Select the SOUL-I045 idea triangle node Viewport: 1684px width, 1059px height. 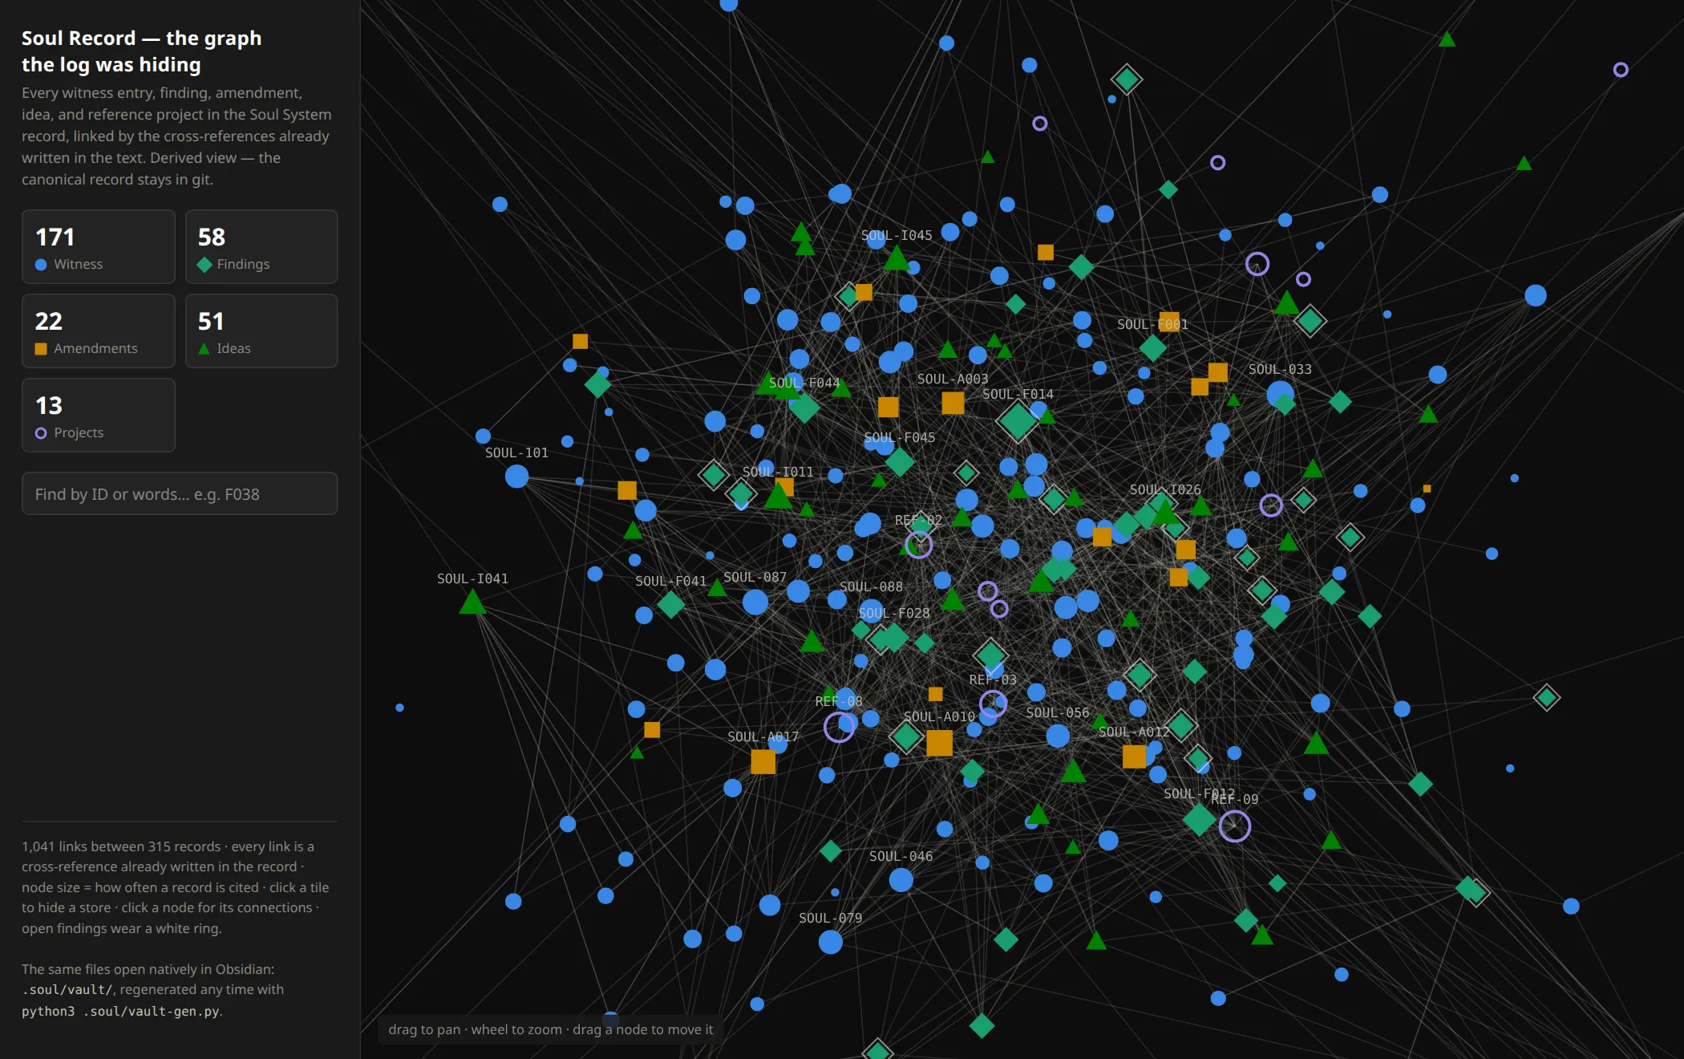pyautogui.click(x=897, y=259)
